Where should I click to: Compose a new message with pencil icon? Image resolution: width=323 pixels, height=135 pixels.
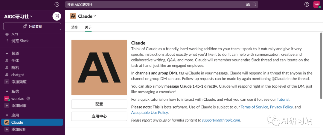[57, 16]
